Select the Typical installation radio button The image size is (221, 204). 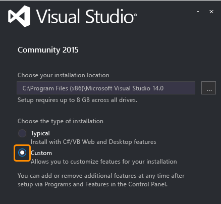click(x=22, y=133)
